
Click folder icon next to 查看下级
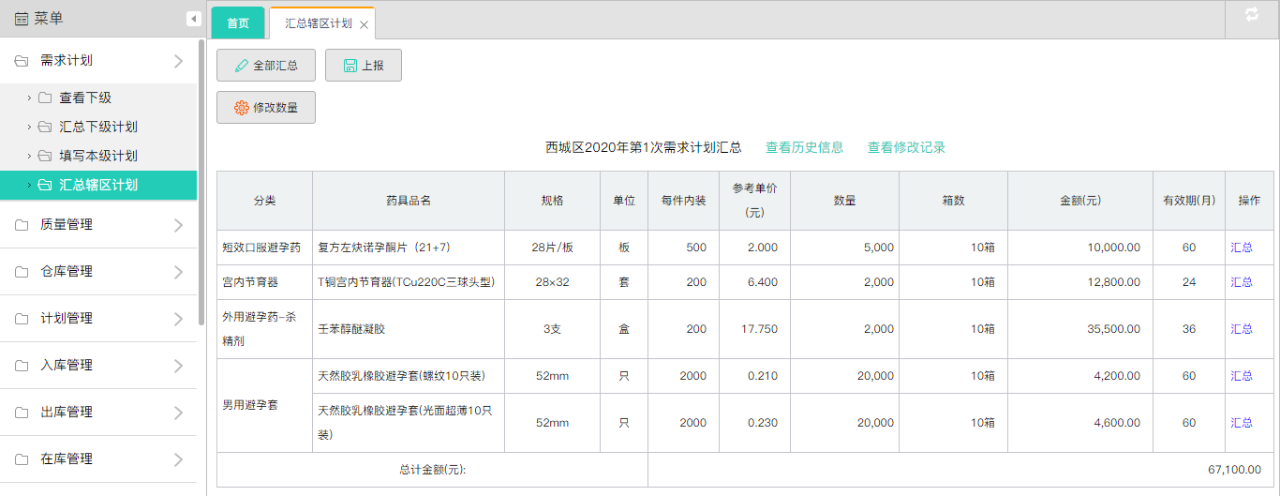pos(45,98)
